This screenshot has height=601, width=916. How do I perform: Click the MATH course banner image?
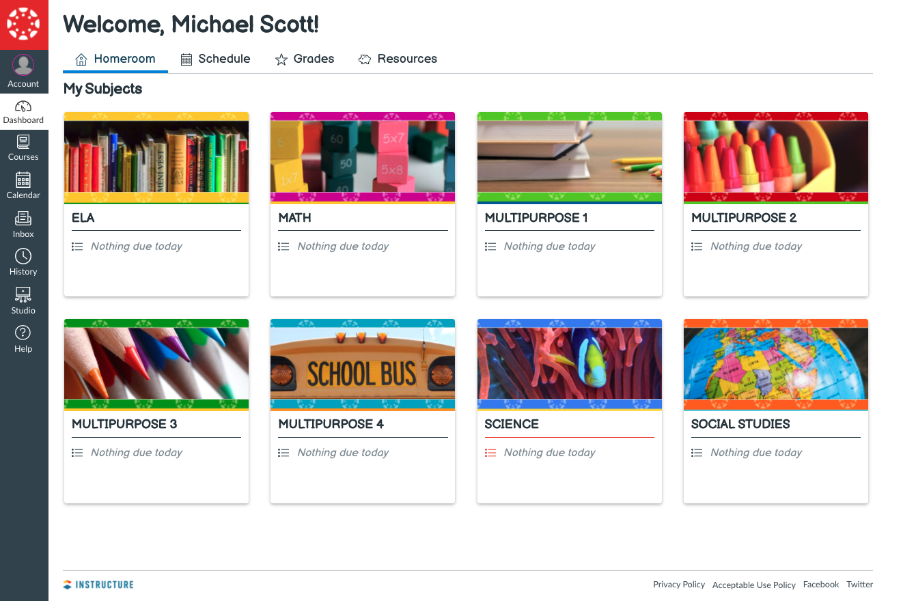(x=362, y=157)
